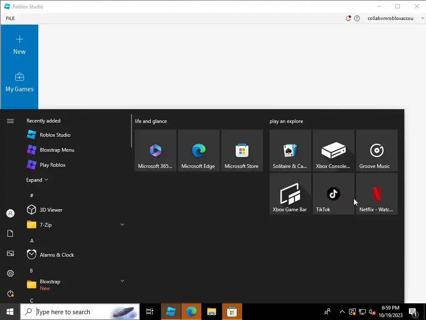The height and width of the screenshot is (320, 426).
Task: Open Settings gear in Start sidebar
Action: coord(10,273)
